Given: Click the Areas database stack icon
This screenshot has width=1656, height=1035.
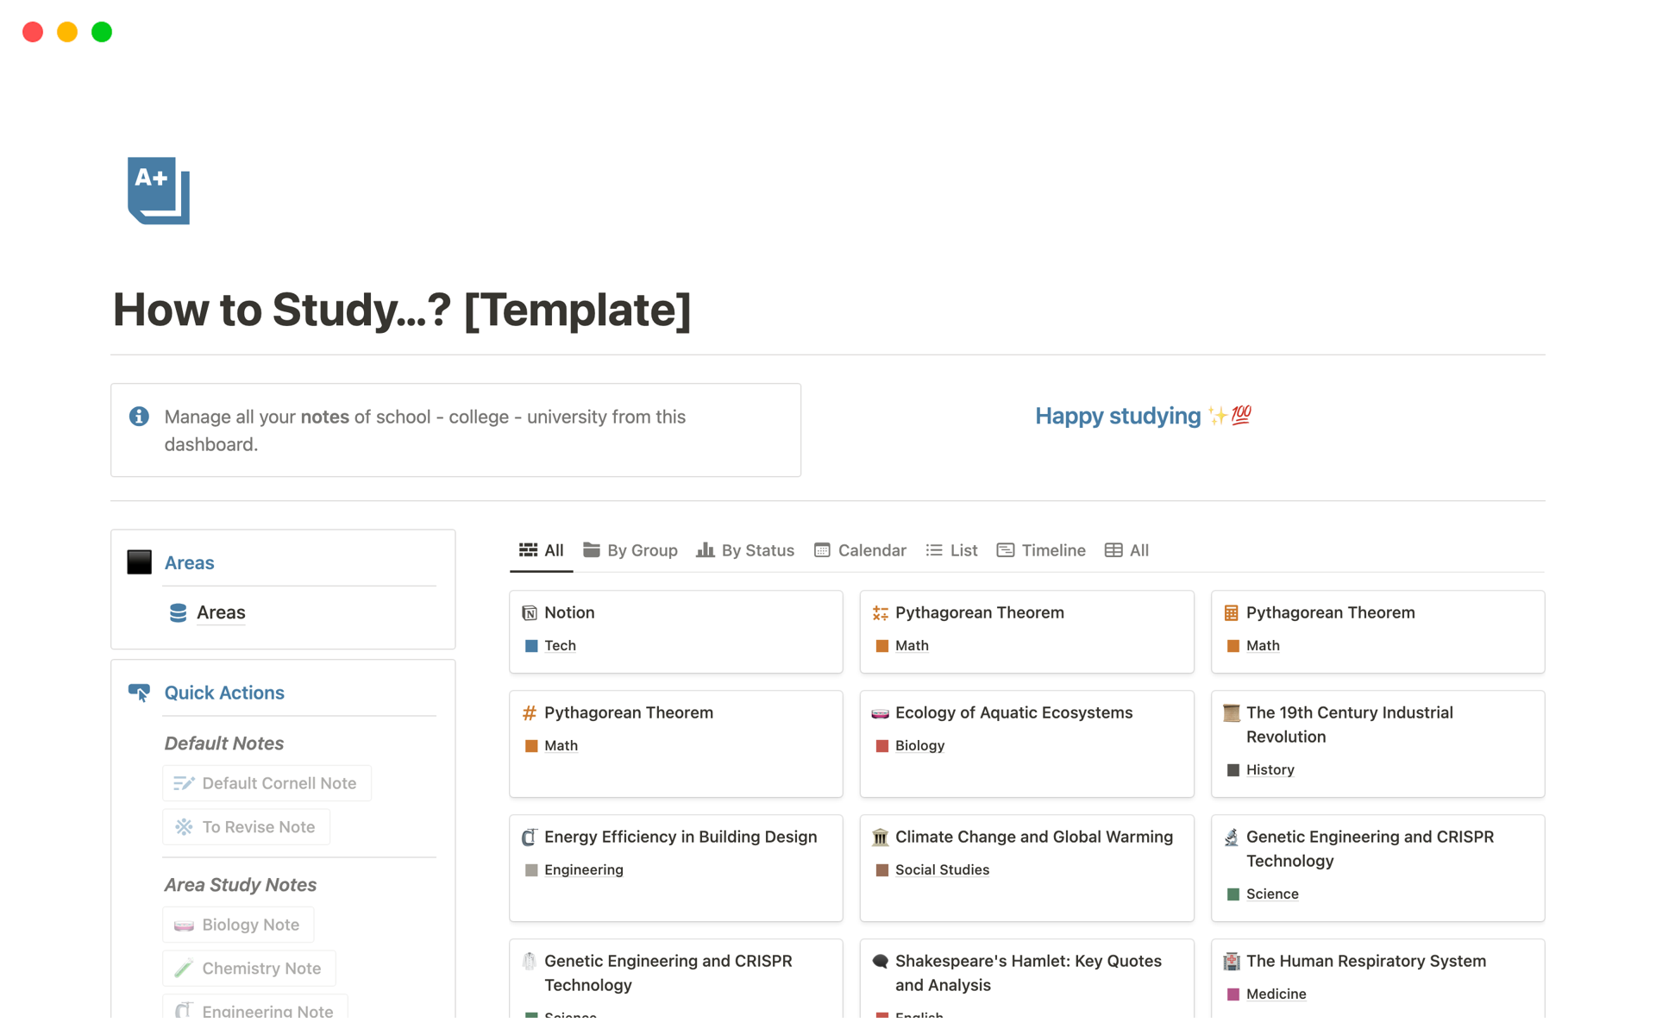Looking at the screenshot, I should tap(178, 612).
